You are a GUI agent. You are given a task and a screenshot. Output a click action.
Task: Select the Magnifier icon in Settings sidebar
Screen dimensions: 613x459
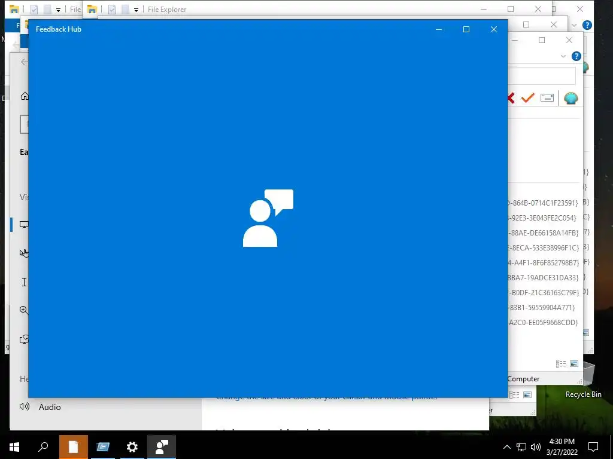(x=24, y=310)
